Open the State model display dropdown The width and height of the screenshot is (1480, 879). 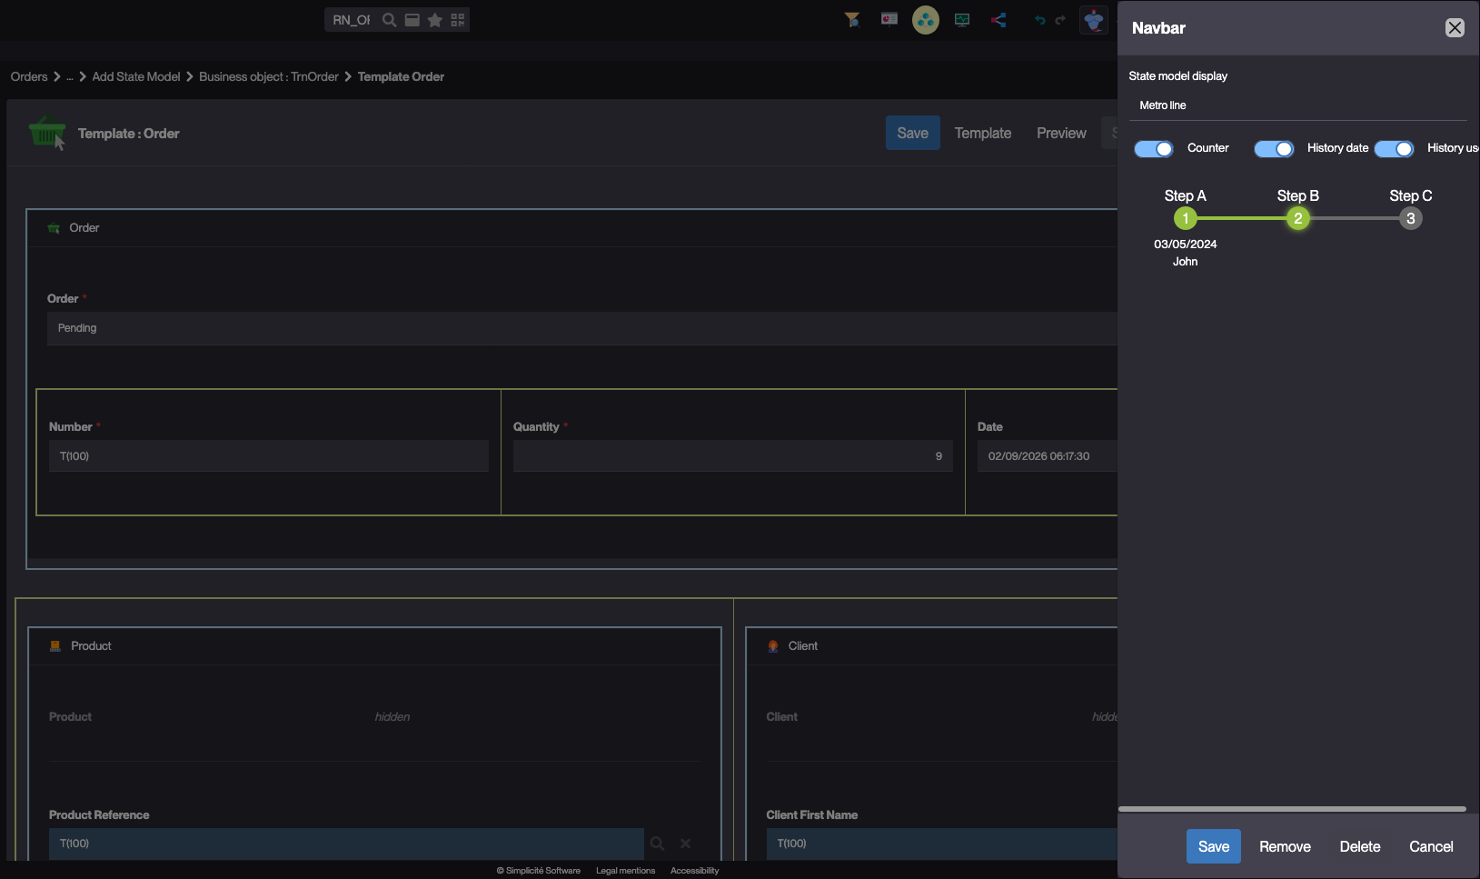click(1296, 105)
